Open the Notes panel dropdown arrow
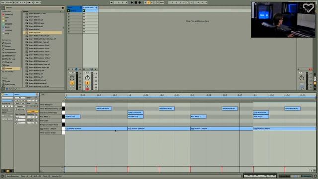Image resolution: width=318 pixels, height=179 pixels. [37, 95]
